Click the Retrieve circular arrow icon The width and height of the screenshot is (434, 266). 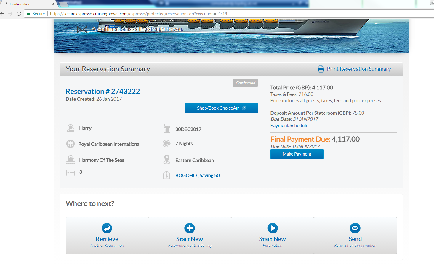(x=107, y=228)
